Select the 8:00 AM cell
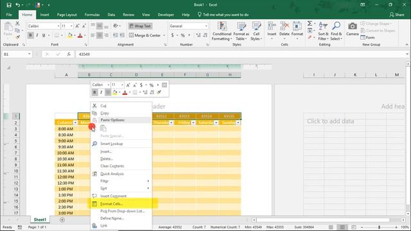Screen dimensions: 411x231 (67, 129)
